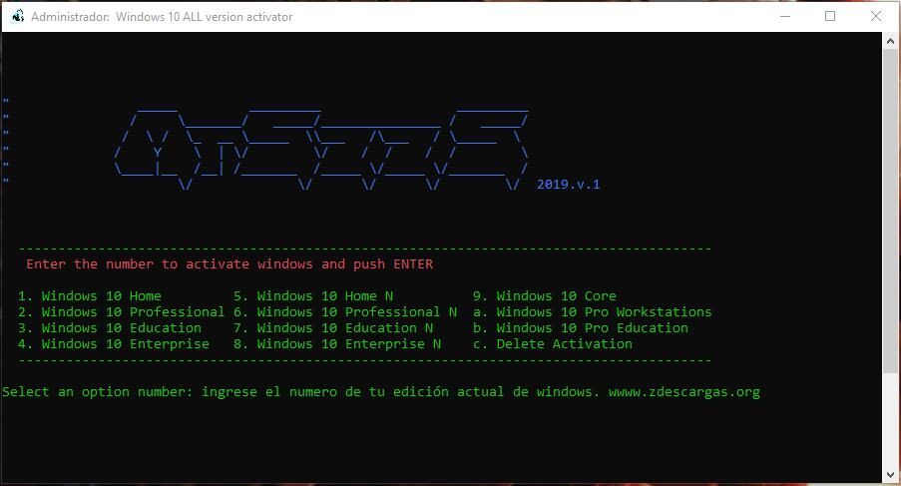Close the Windows 10 activator window
The width and height of the screenshot is (901, 486).
(x=876, y=16)
